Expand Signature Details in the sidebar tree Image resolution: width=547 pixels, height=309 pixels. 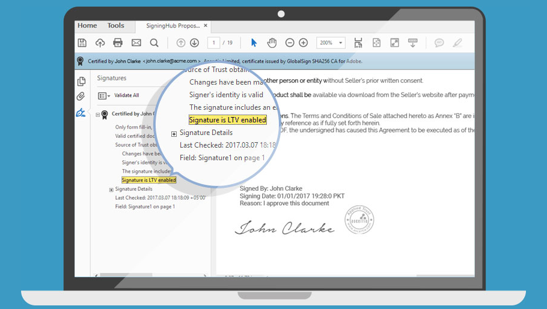coord(111,190)
